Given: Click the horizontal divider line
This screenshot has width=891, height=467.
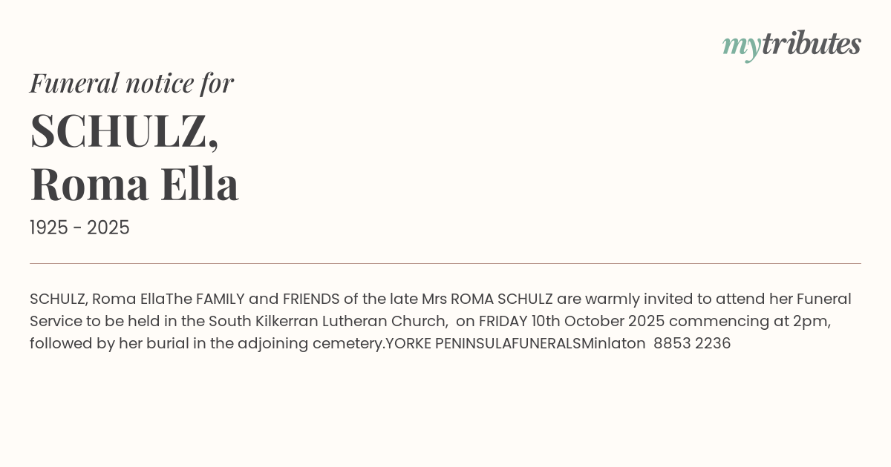Looking at the screenshot, I should 446,263.
